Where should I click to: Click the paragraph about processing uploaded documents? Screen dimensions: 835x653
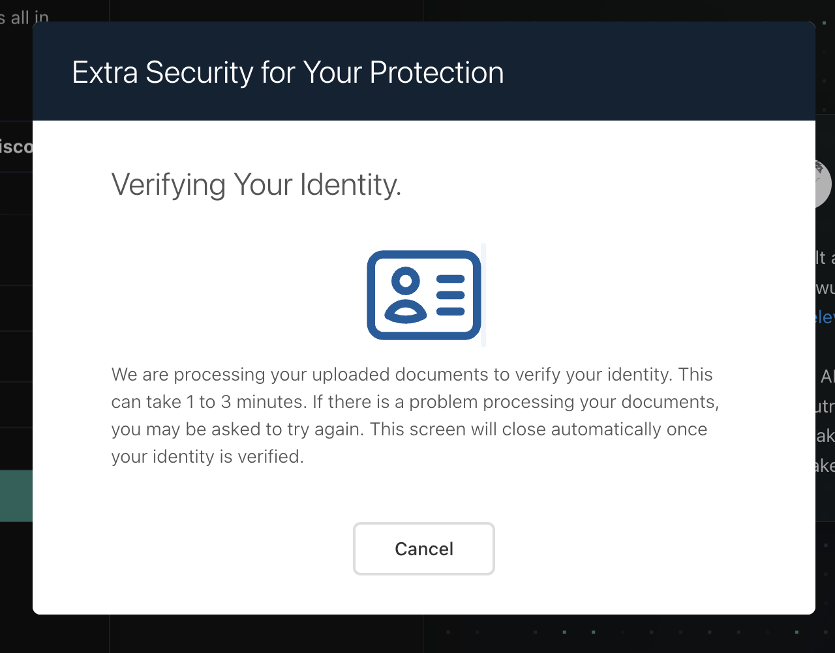[x=415, y=415]
